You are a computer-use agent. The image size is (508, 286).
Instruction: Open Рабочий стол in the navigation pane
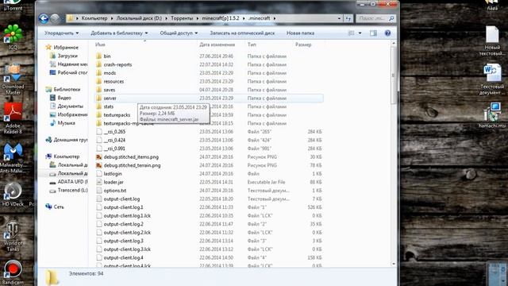tap(72, 72)
